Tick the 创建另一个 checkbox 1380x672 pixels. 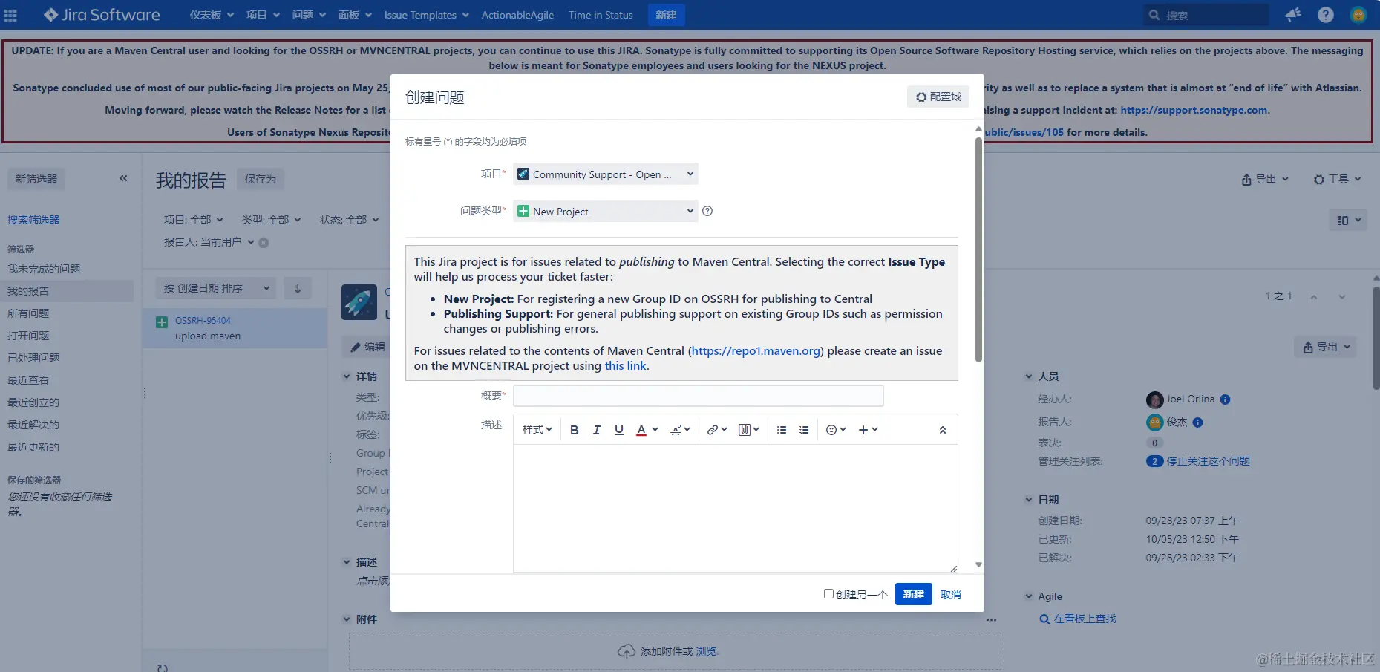click(x=828, y=594)
